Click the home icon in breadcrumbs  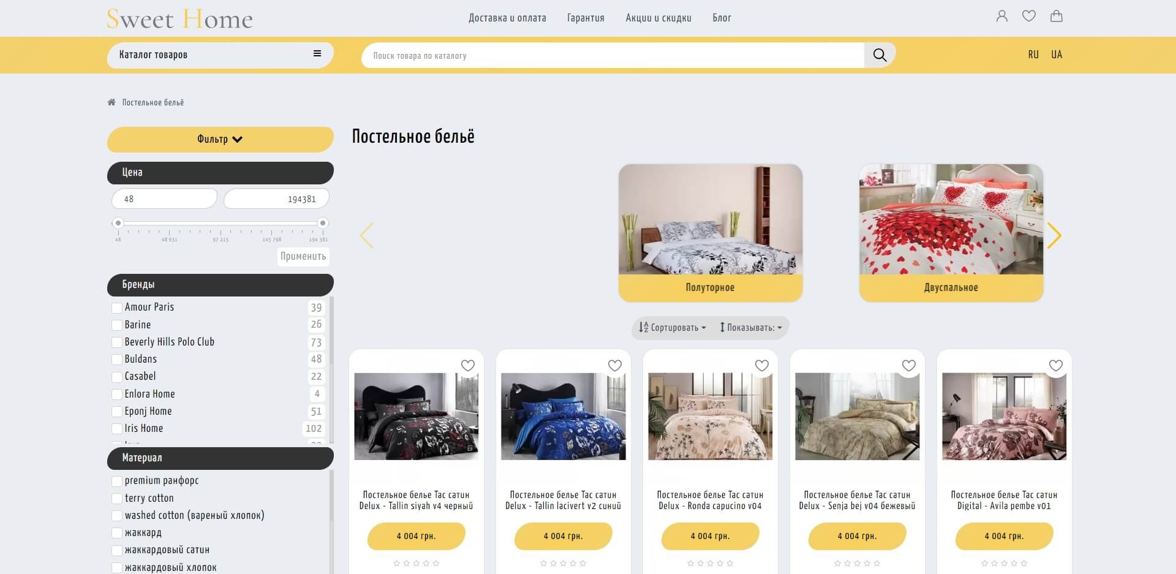(111, 102)
